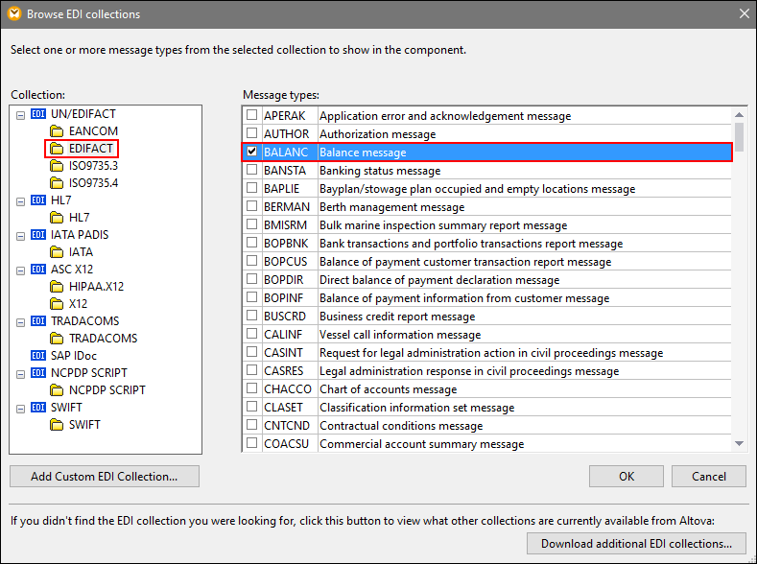Screen dimensions: 757x564
Task: Tick the BANSTA Banking status checkbox
Action: click(x=251, y=171)
